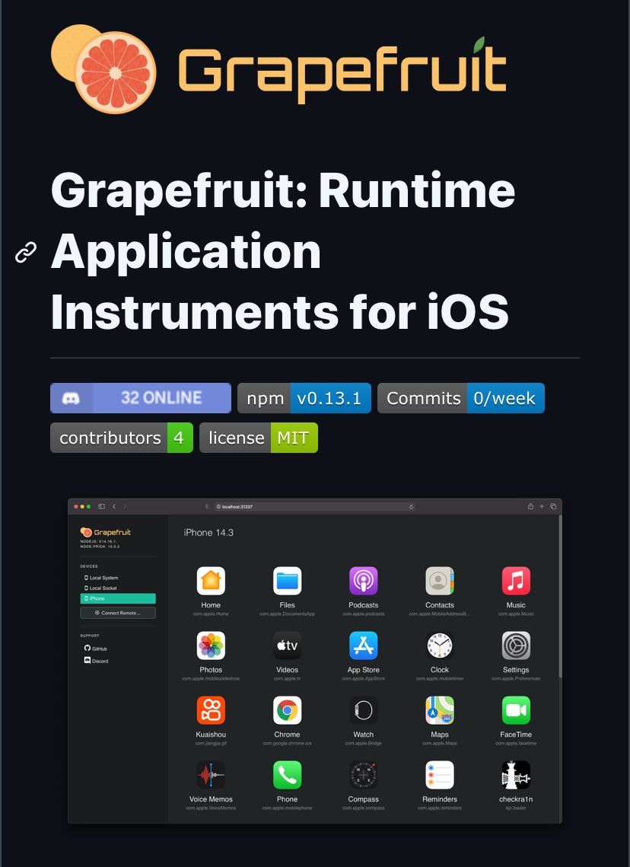Open the Videos Apple TV icon
Screen dimensions: 630x867
[287, 645]
